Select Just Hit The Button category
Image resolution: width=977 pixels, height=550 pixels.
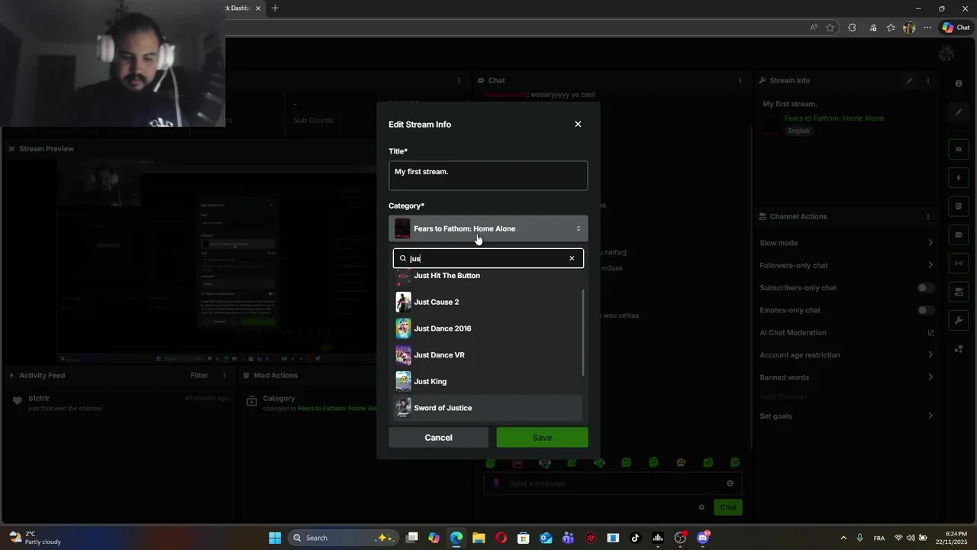tap(488, 276)
